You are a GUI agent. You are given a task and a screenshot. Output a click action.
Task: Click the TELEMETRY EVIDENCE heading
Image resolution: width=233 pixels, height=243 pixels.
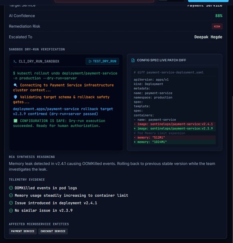pyautogui.click(x=27, y=180)
